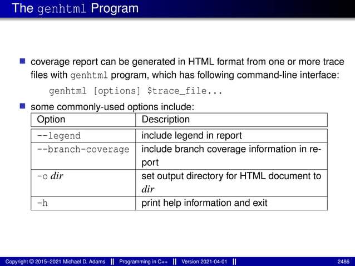
Task: Click "Programming in C++" in the footer
Action: (x=144, y=262)
